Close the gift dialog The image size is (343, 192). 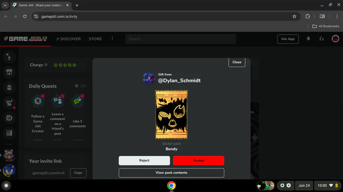point(237,62)
